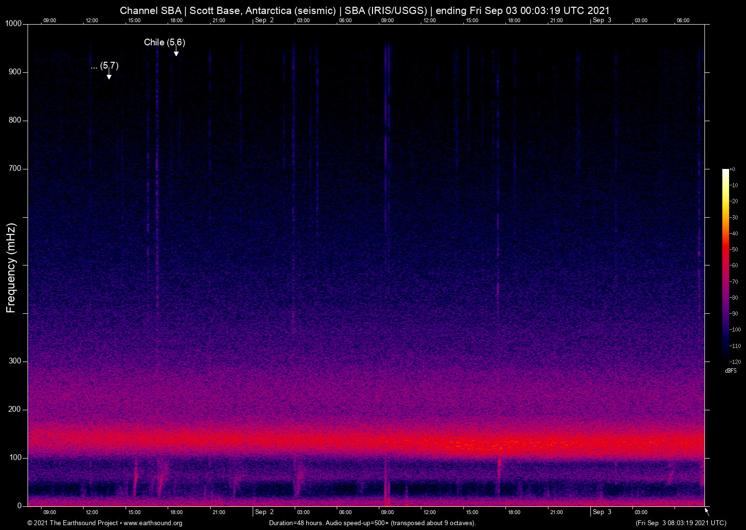This screenshot has width=746, height=530.
Task: Click the Sep 2 date label on top axis
Action: [264, 20]
